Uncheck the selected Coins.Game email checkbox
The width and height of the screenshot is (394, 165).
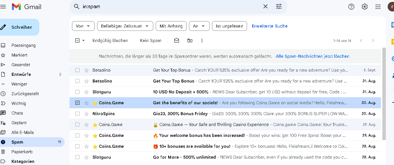pos(77,103)
